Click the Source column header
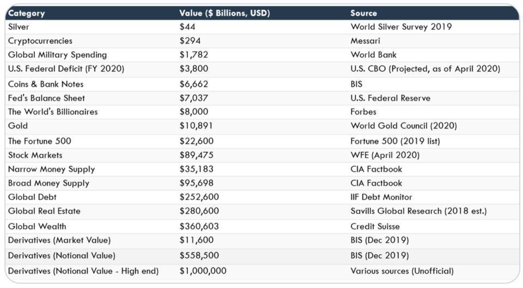This screenshot has height=288, width=523. pyautogui.click(x=363, y=13)
